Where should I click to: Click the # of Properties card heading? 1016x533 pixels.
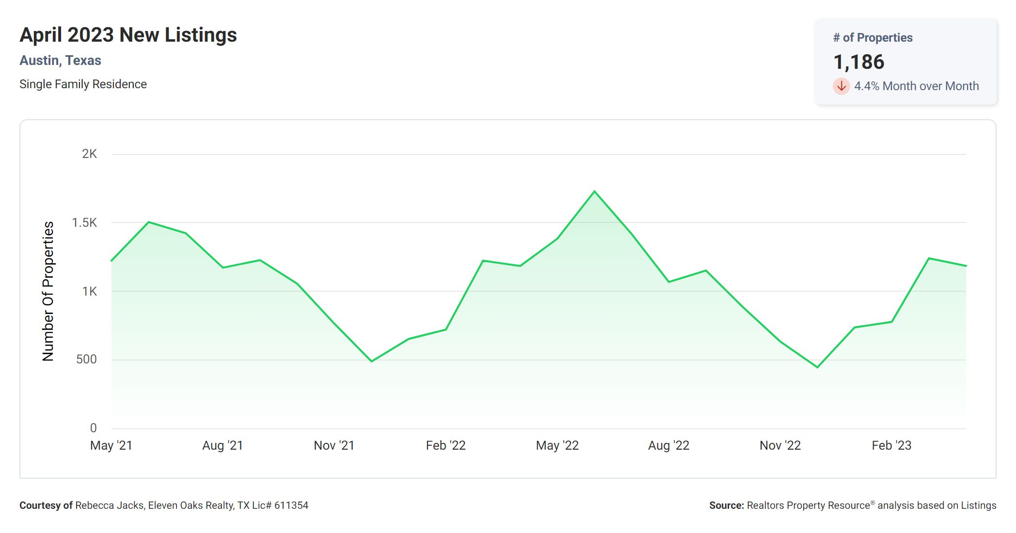(x=873, y=38)
